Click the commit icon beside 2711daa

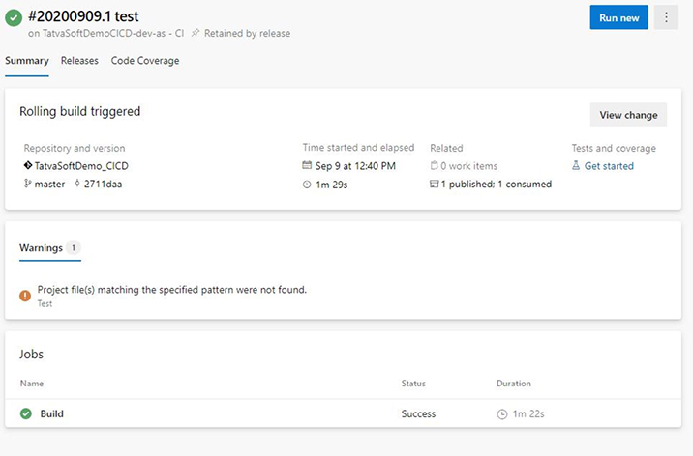(x=76, y=184)
